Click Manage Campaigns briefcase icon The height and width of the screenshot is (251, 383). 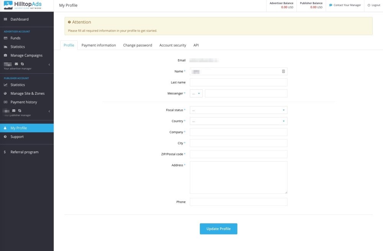[x=5, y=55]
